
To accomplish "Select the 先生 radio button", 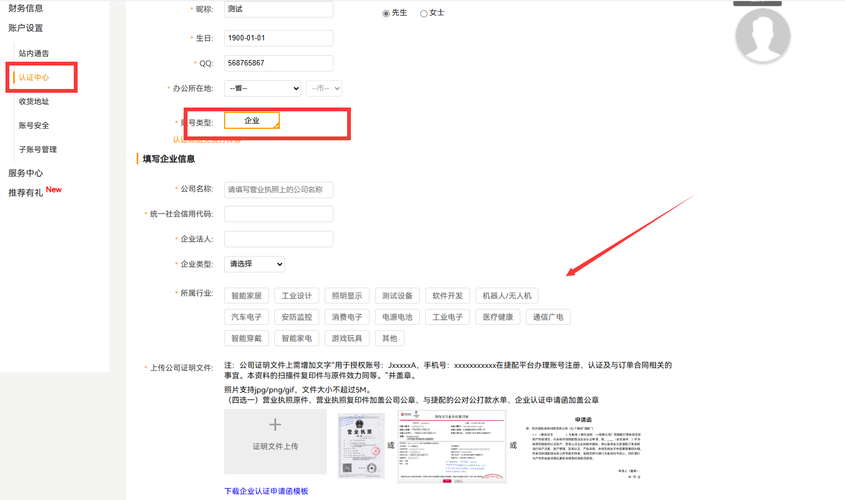I will click(386, 14).
